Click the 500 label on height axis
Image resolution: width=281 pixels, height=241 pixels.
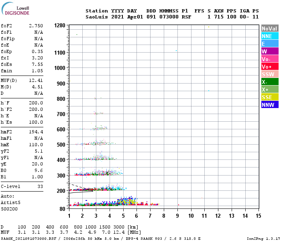(61, 145)
